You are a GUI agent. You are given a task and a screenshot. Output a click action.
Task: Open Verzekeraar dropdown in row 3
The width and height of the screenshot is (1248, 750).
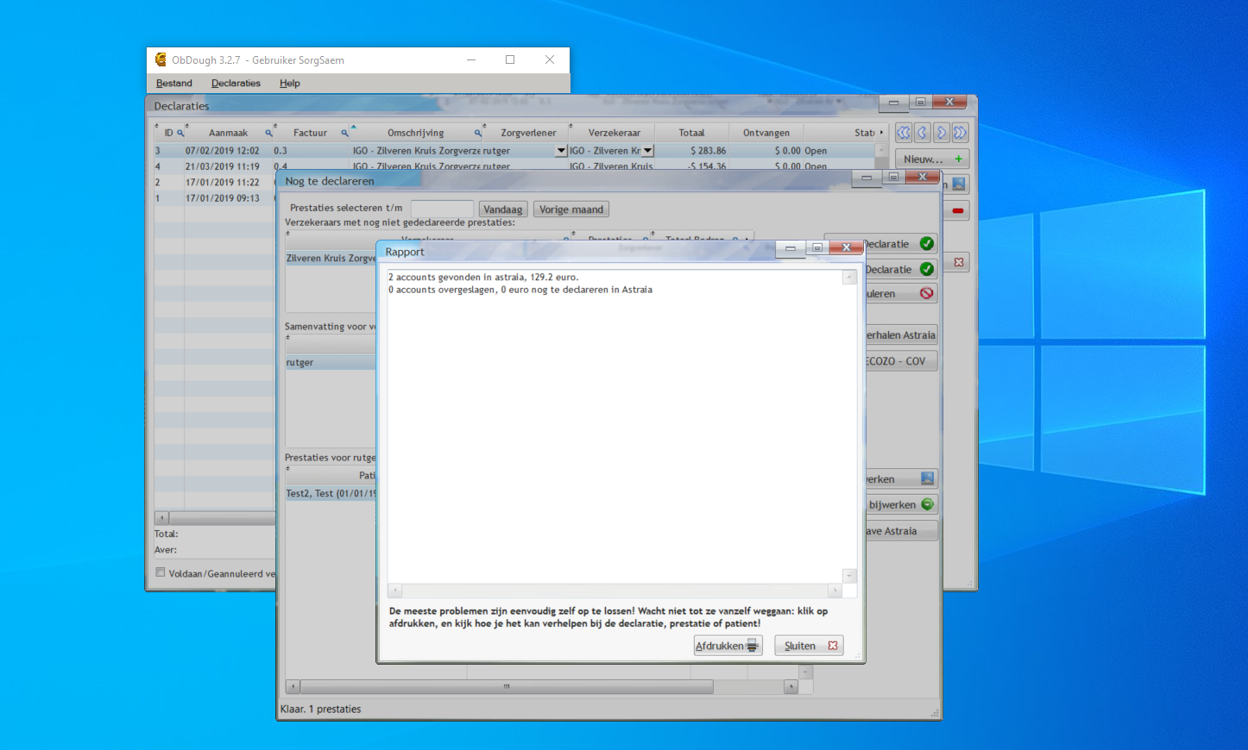[x=647, y=151]
